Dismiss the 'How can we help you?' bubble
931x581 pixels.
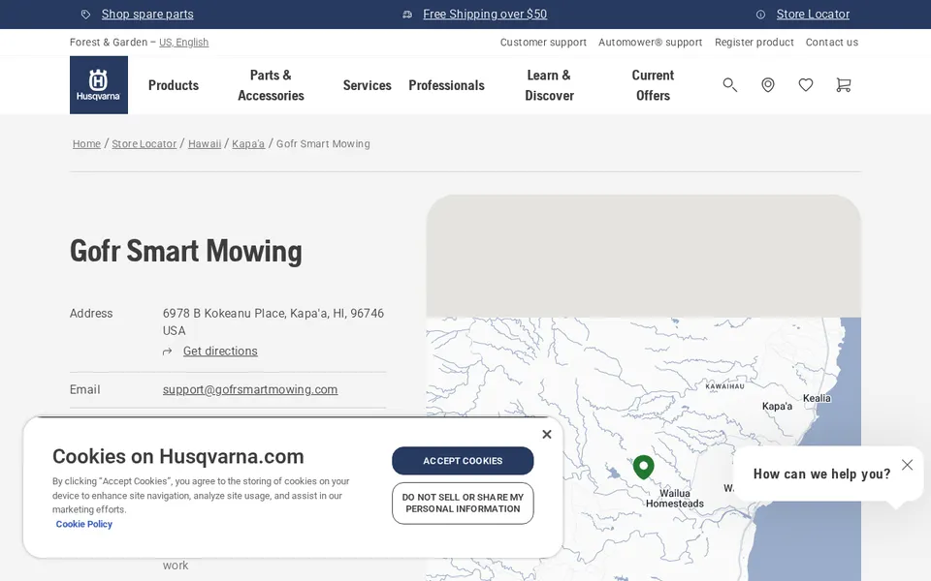pyautogui.click(x=908, y=465)
